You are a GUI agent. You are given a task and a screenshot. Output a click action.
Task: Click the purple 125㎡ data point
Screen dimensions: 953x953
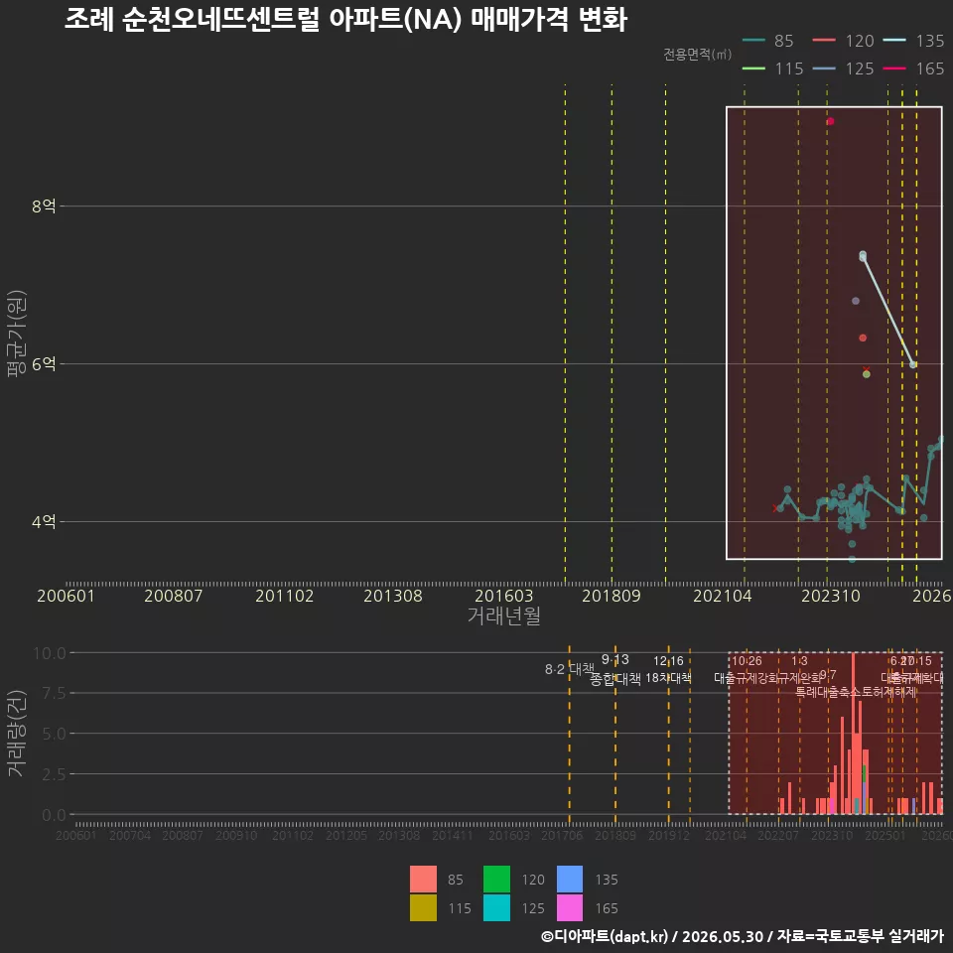click(855, 301)
